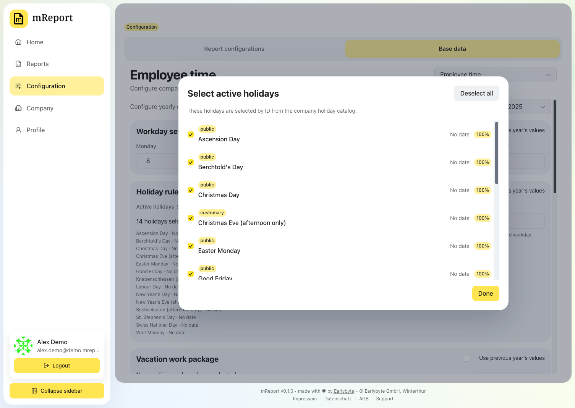Click the Vacation work package heading
The width and height of the screenshot is (575, 408).
pyautogui.click(x=177, y=359)
